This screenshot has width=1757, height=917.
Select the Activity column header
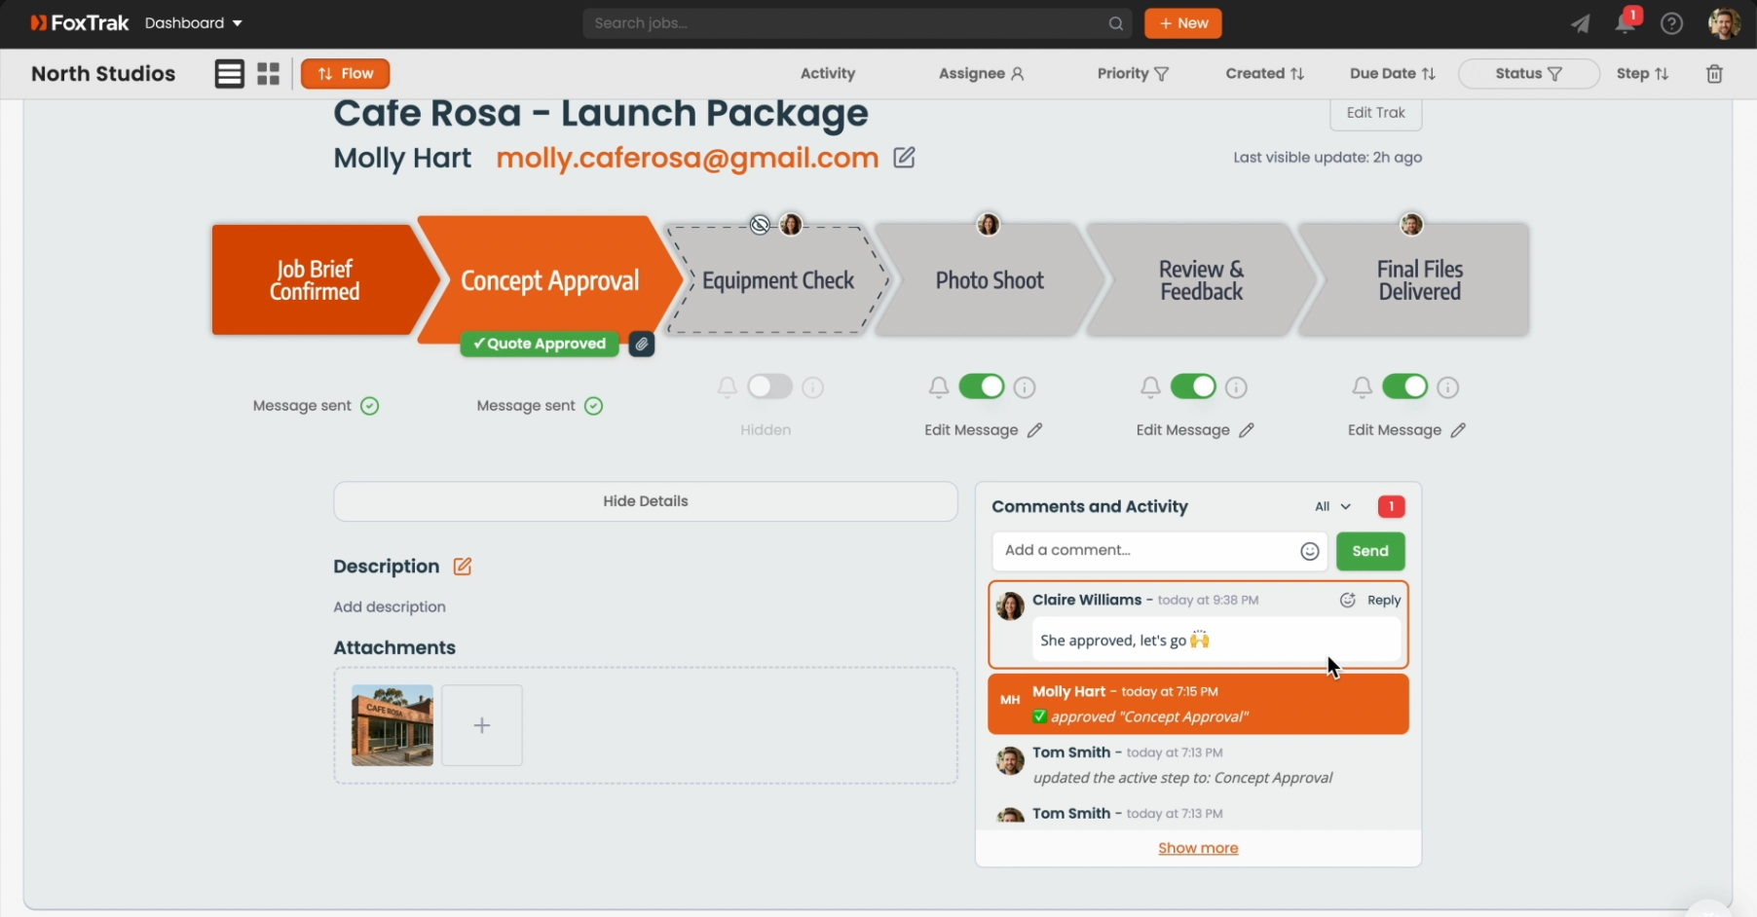[828, 74]
